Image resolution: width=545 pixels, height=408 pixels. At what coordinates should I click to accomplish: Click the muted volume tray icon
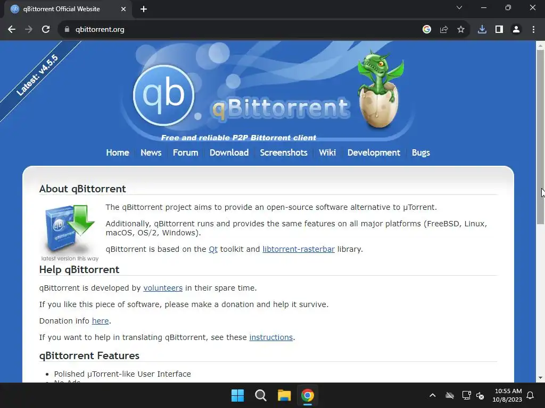480,395
